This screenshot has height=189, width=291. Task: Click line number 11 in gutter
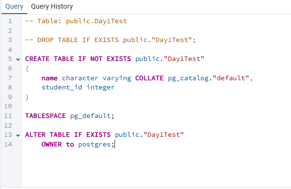pyautogui.click(x=8, y=116)
